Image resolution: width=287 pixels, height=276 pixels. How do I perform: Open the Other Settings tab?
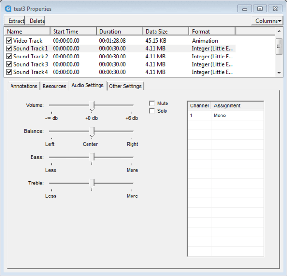coord(125,86)
